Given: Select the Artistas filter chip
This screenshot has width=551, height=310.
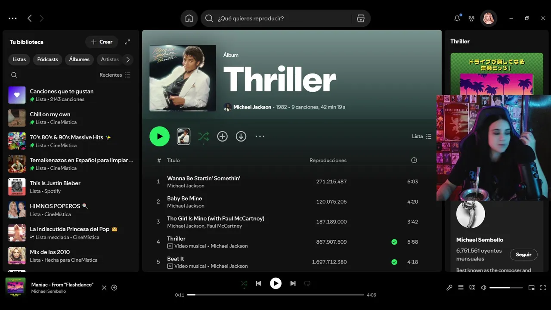Looking at the screenshot, I should (x=110, y=59).
